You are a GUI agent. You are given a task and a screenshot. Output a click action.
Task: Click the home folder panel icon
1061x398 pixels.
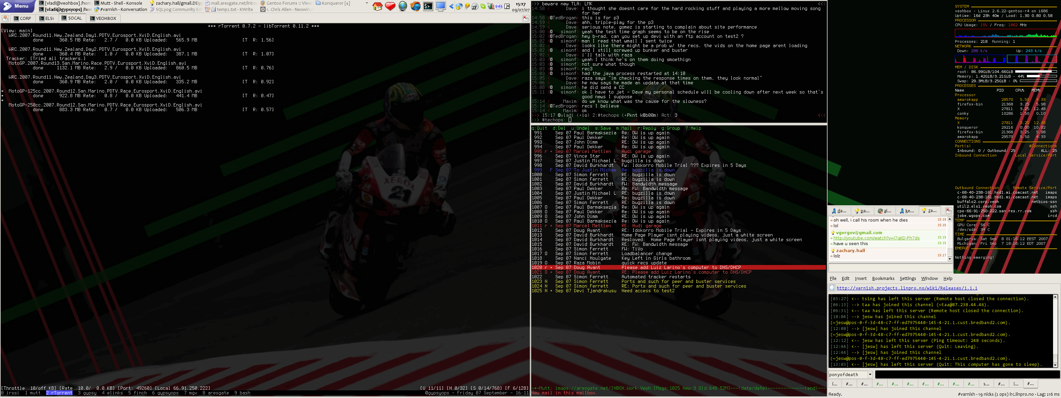pyautogui.click(x=377, y=6)
